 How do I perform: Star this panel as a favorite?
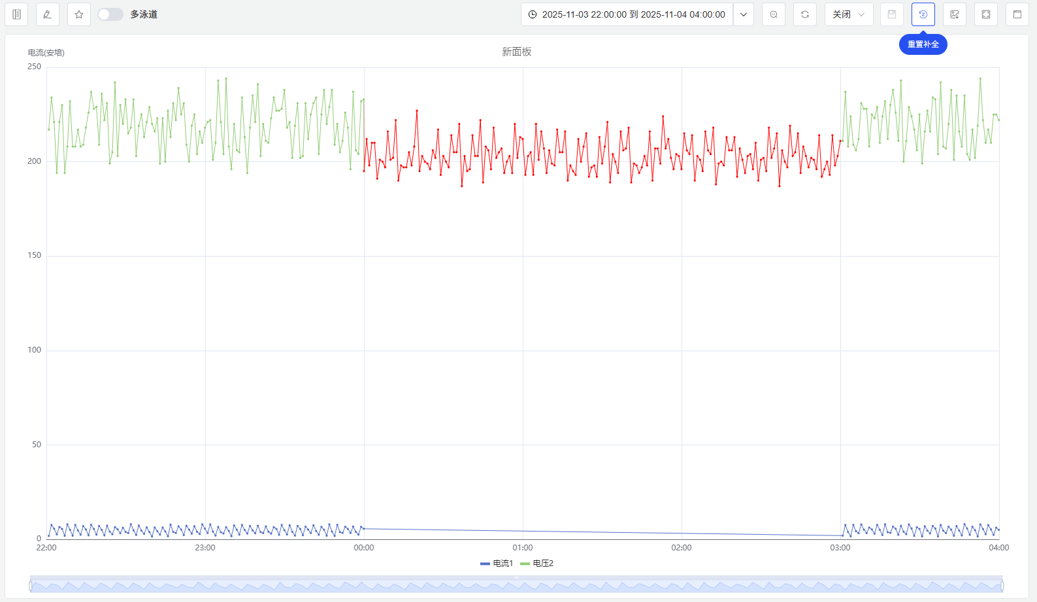click(79, 14)
